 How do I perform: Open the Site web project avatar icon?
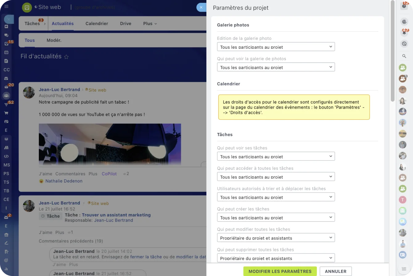tap(27, 7)
